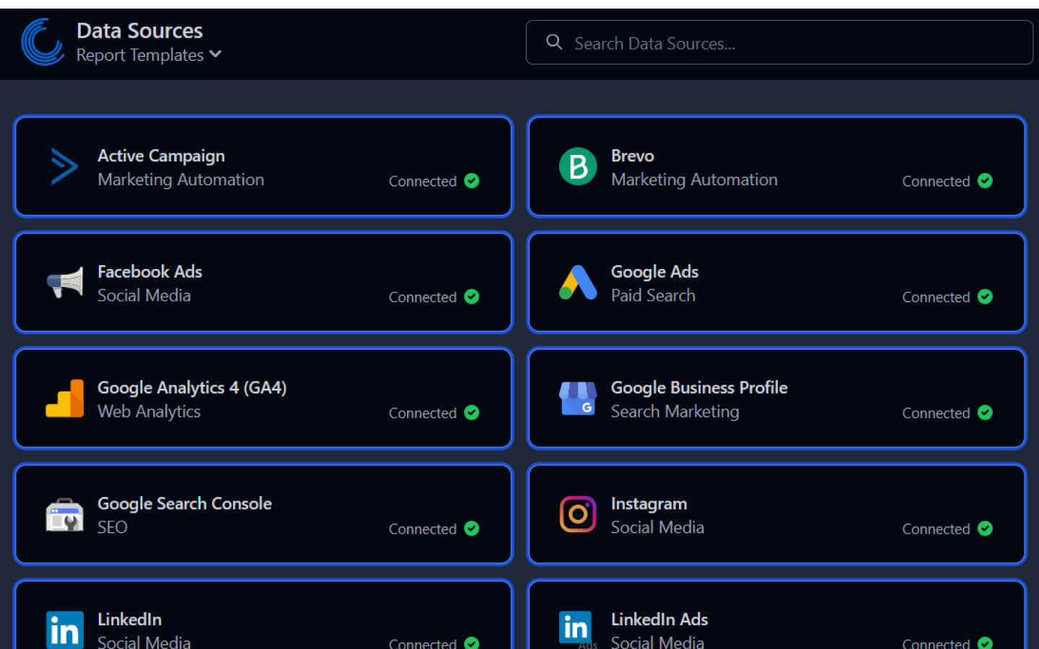Click the Instagram camera icon
This screenshot has height=649, width=1039.
click(x=577, y=515)
